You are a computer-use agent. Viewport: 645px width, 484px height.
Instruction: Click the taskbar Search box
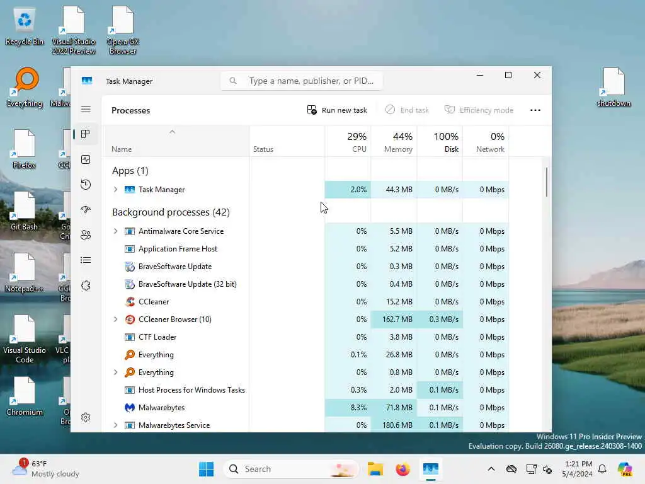291,469
